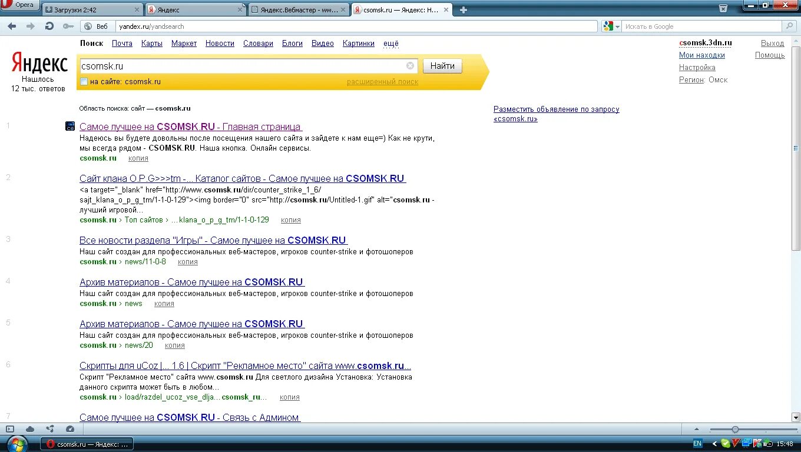Screen dimensions: 801x452
Task: Open the Словари service link
Action: coord(258,44)
